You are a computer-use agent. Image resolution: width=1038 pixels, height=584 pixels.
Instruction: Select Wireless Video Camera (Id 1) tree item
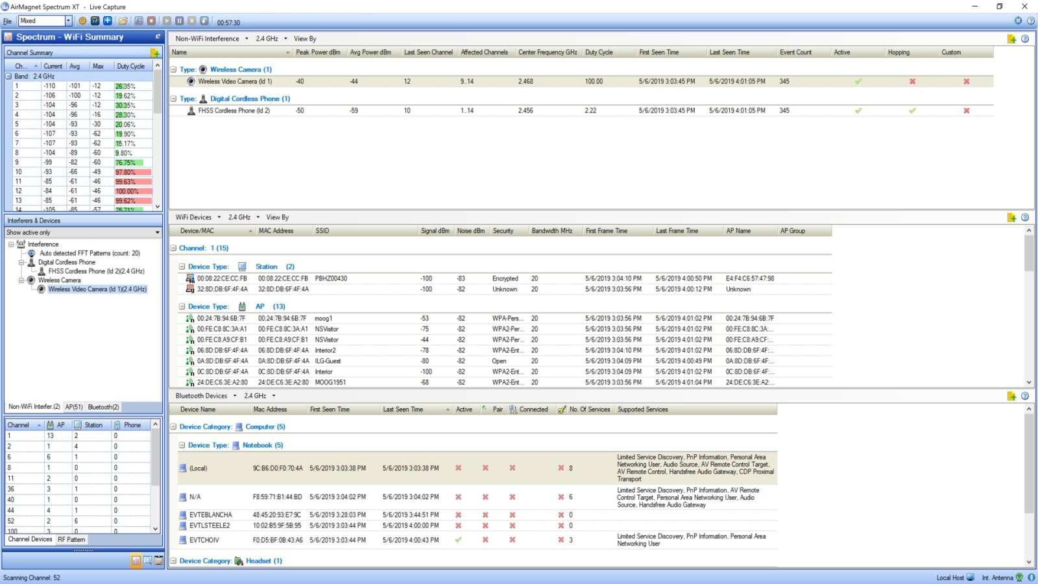pyautogui.click(x=97, y=289)
